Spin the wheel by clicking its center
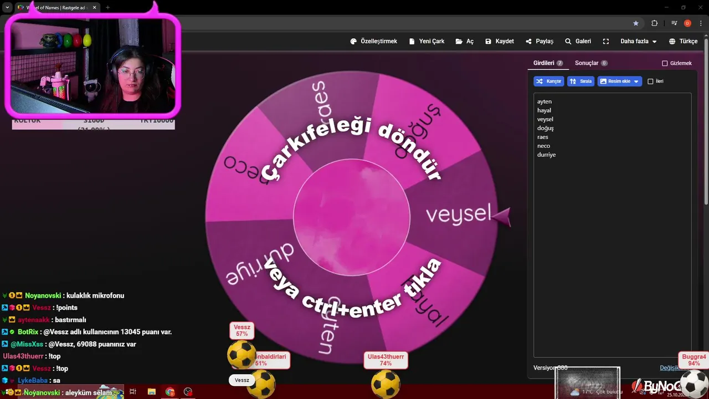The width and height of the screenshot is (709, 399). 352,217
